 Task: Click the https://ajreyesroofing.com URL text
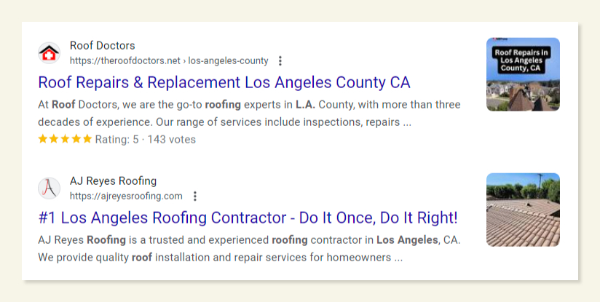(x=126, y=196)
